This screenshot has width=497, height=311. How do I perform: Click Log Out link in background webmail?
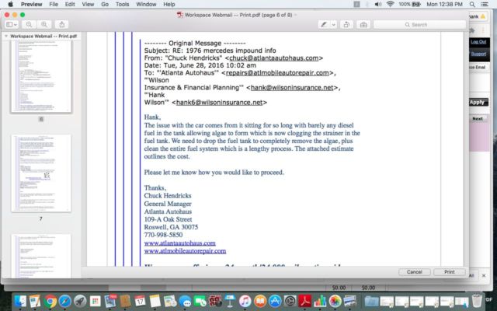tap(478, 41)
